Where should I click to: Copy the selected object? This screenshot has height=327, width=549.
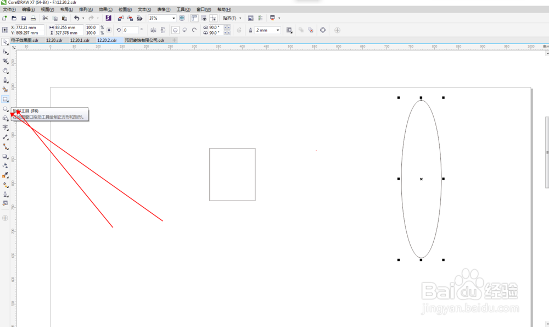[55, 18]
